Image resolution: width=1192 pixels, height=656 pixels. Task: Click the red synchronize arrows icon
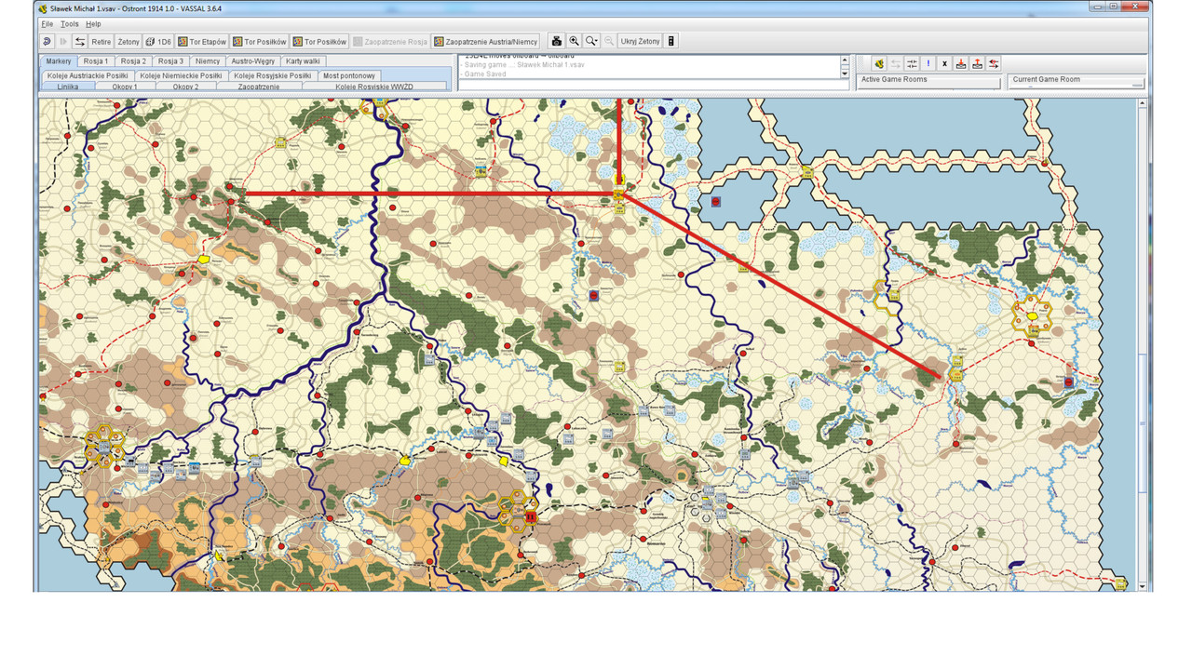click(x=994, y=63)
